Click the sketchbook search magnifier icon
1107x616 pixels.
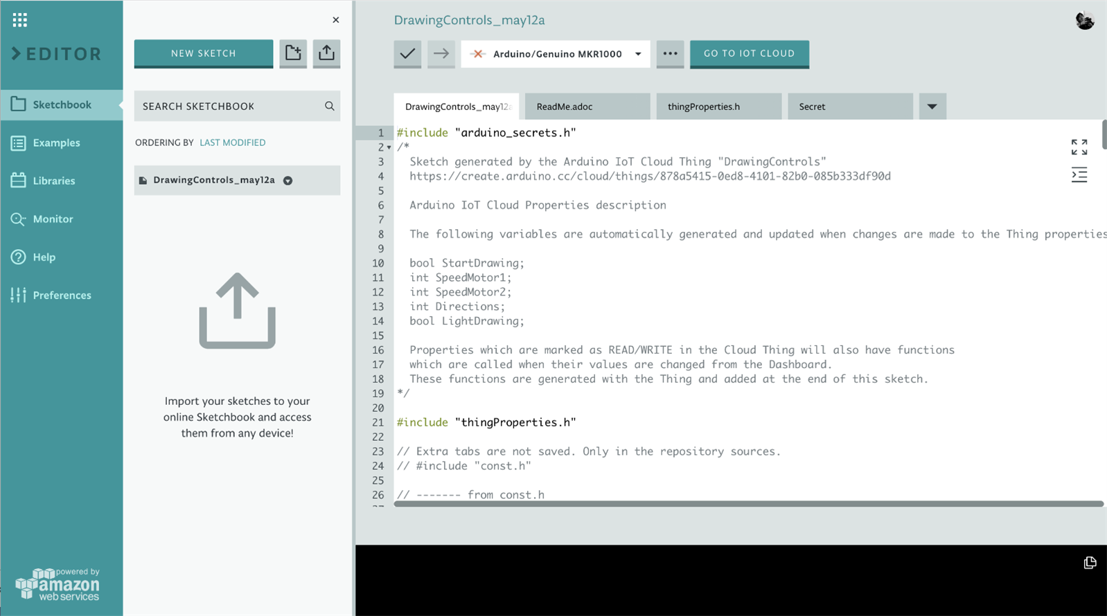click(330, 106)
